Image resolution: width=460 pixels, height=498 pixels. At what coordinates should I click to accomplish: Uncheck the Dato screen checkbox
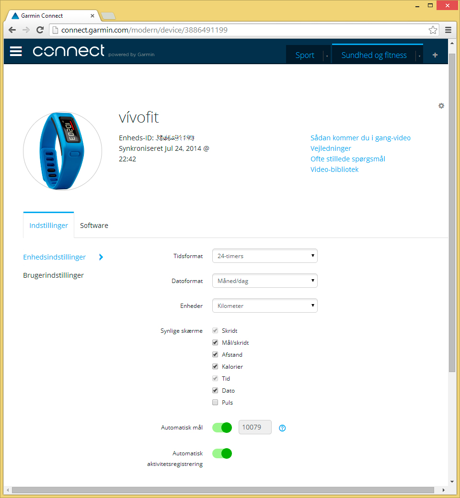[x=215, y=390]
